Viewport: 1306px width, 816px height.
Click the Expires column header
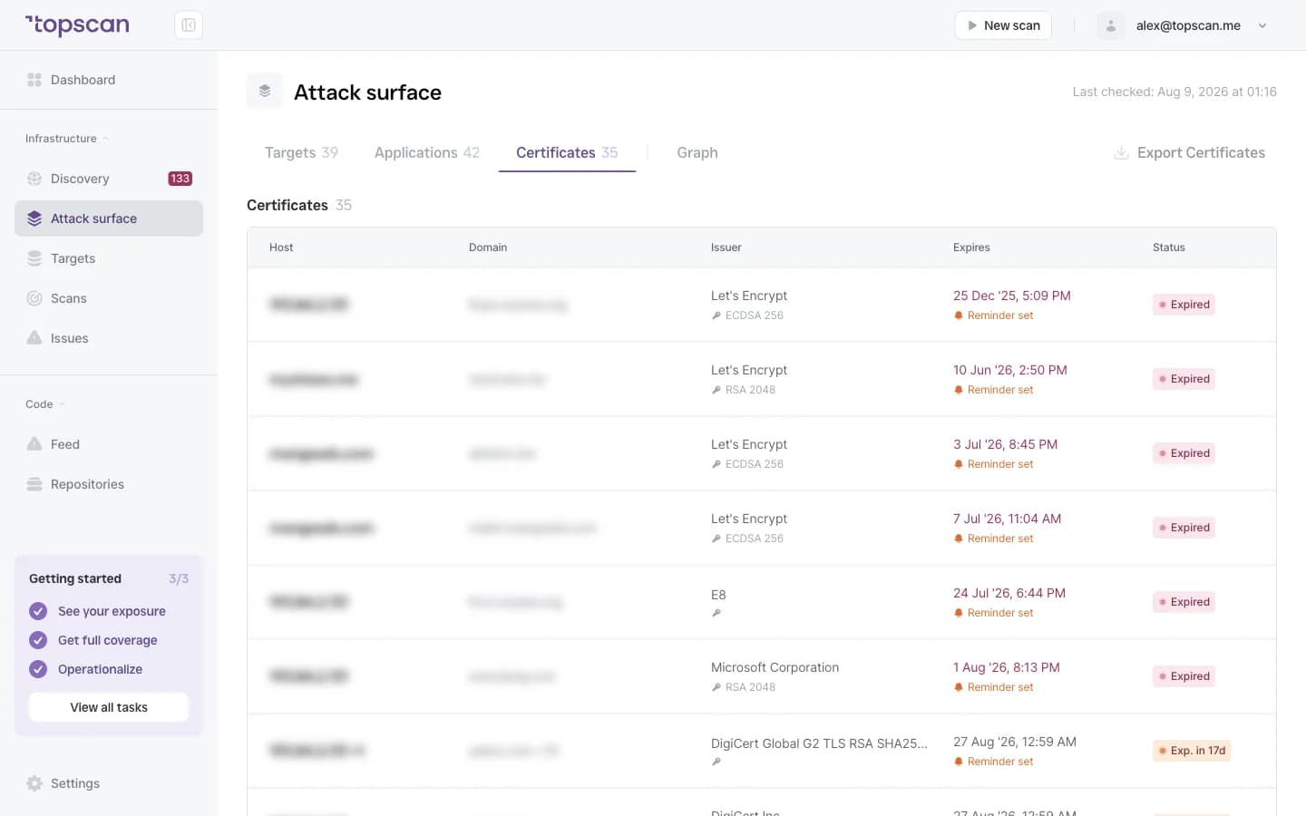[x=971, y=248]
